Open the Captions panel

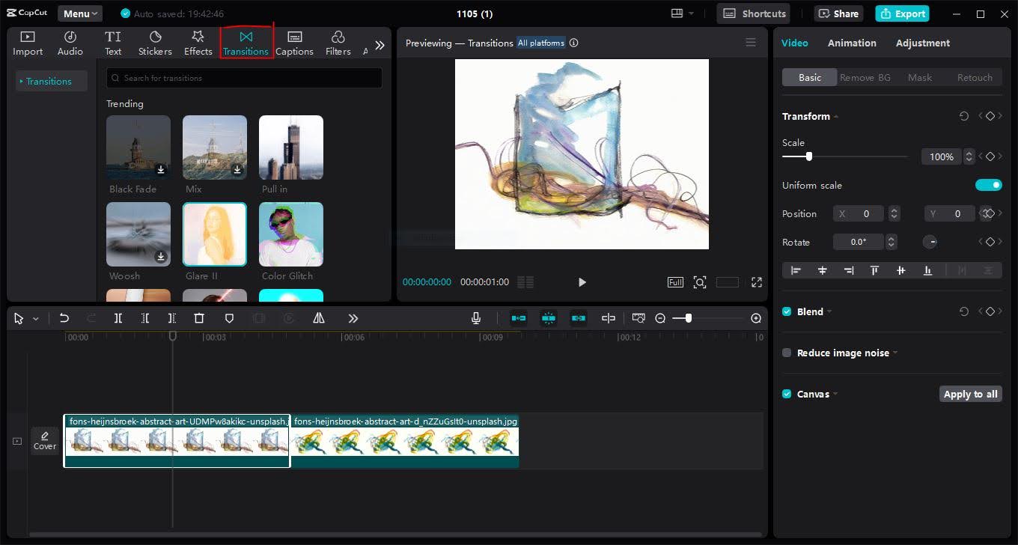point(294,43)
